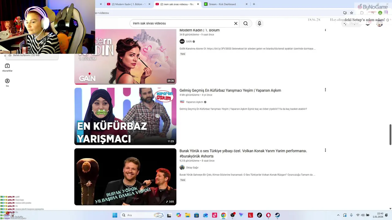Open YouTube notifications bell
Image resolution: width=392 pixels, height=220 pixels.
[x=368, y=24]
